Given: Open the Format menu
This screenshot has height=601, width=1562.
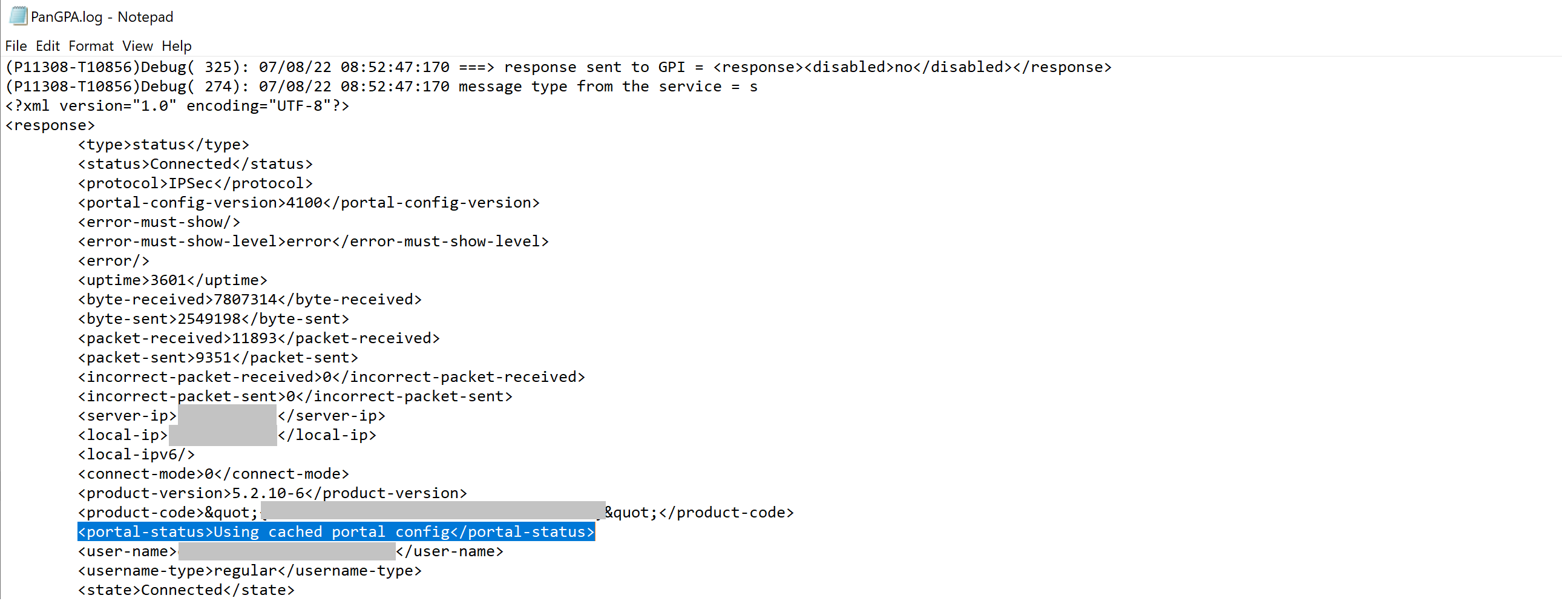Looking at the screenshot, I should tap(91, 46).
